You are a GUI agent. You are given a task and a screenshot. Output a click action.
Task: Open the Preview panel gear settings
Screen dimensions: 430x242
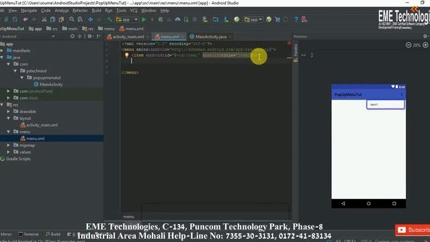tap(425, 36)
